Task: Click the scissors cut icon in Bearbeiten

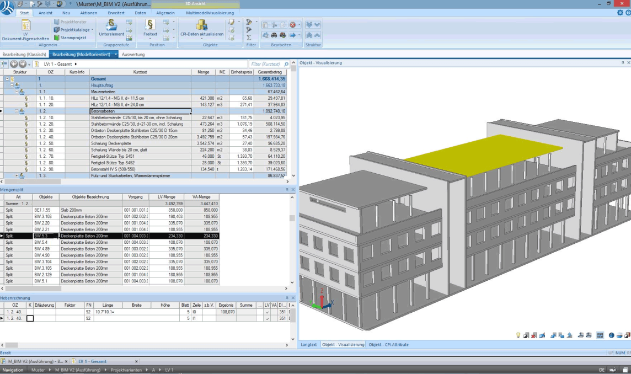Action: (274, 25)
